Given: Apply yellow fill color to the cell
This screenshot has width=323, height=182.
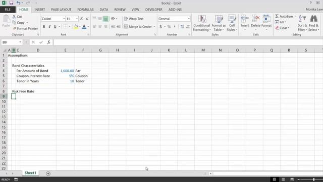Looking at the screenshot, I should (x=76, y=27).
